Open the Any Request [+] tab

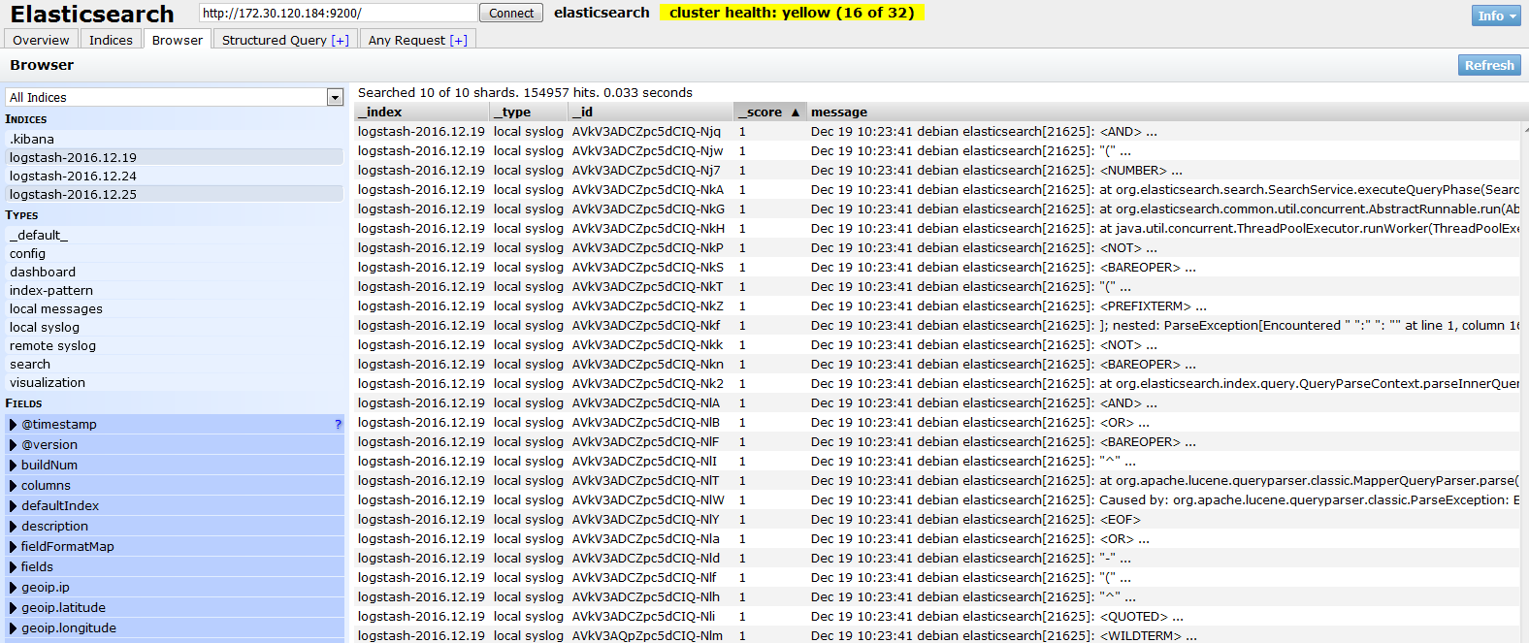click(418, 40)
